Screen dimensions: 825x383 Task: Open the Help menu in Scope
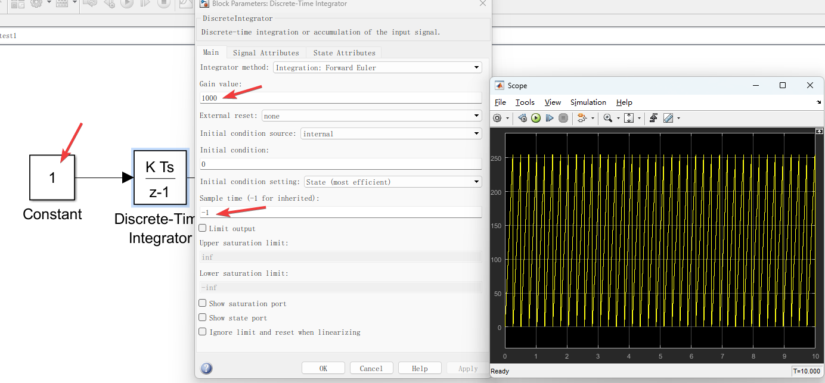624,102
